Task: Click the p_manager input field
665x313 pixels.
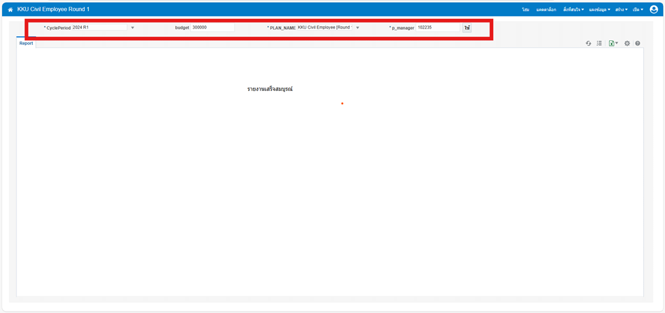Action: pos(438,28)
